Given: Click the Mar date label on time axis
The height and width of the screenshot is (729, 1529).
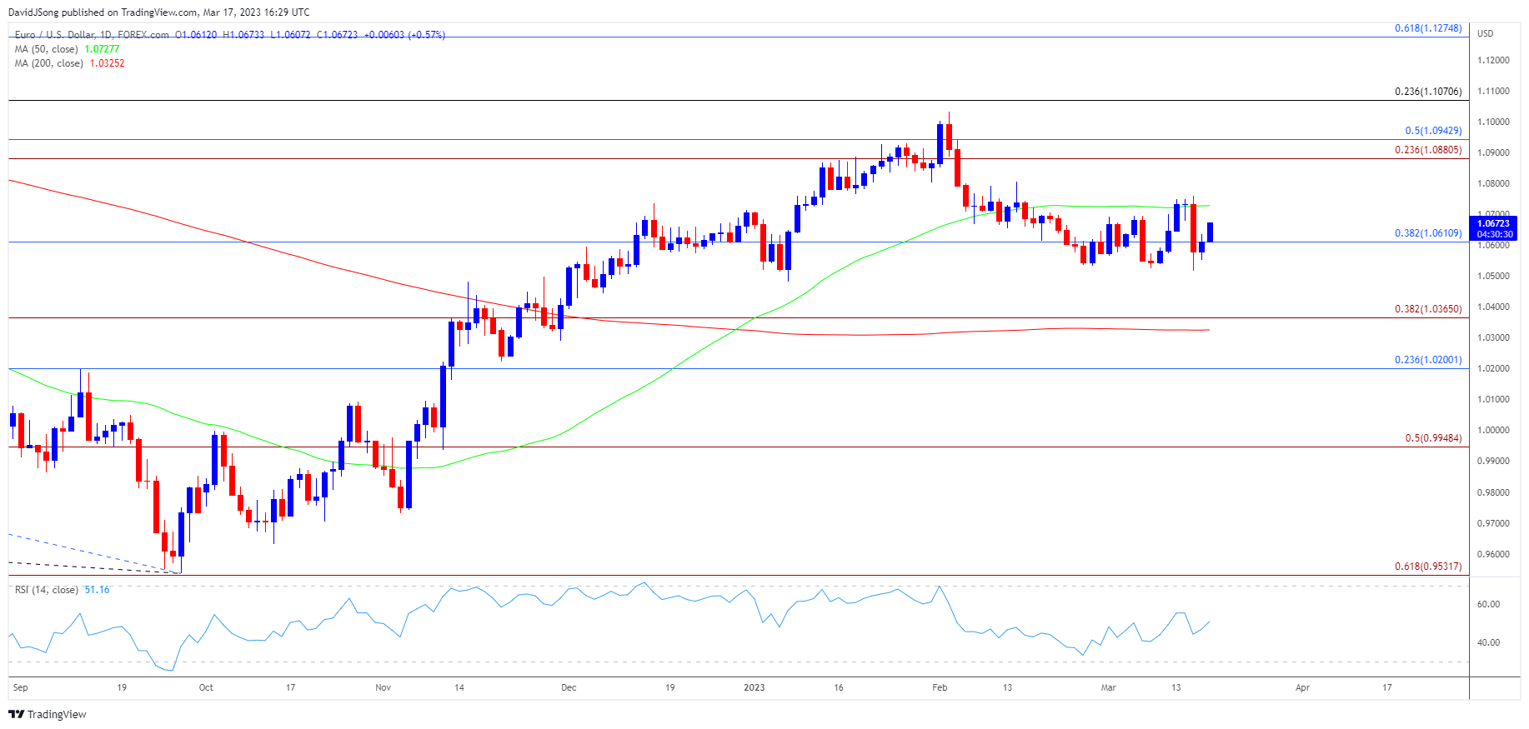Looking at the screenshot, I should pos(1108,688).
